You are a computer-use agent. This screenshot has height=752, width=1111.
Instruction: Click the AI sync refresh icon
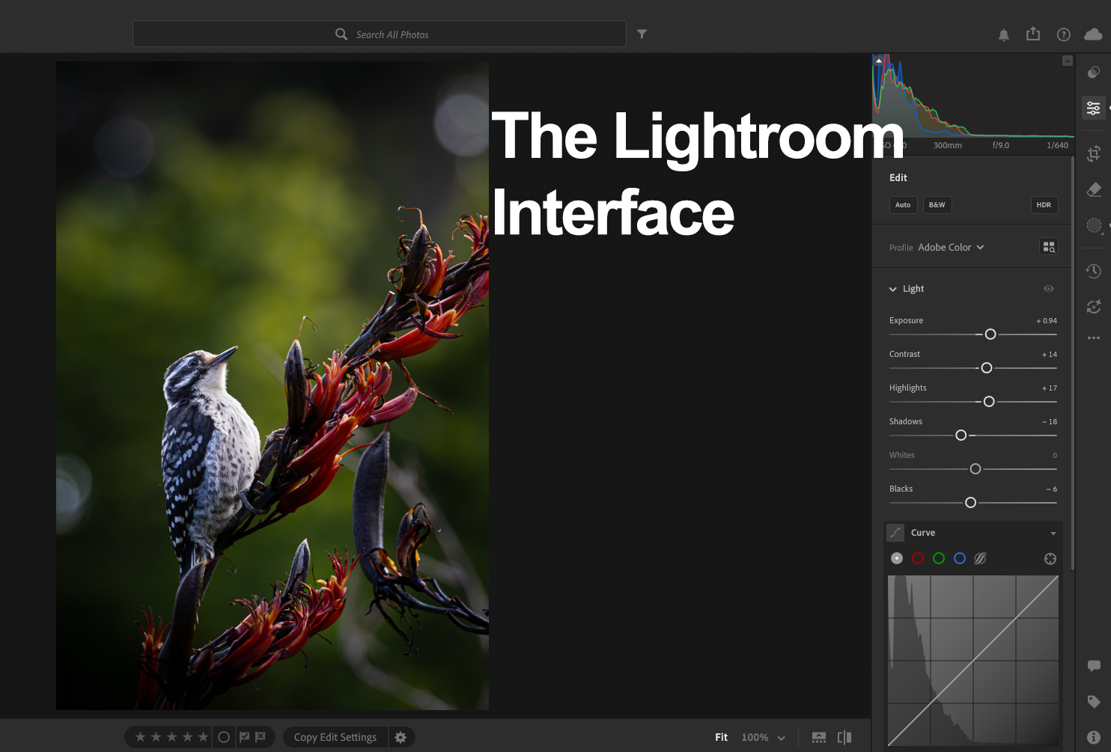1094,306
